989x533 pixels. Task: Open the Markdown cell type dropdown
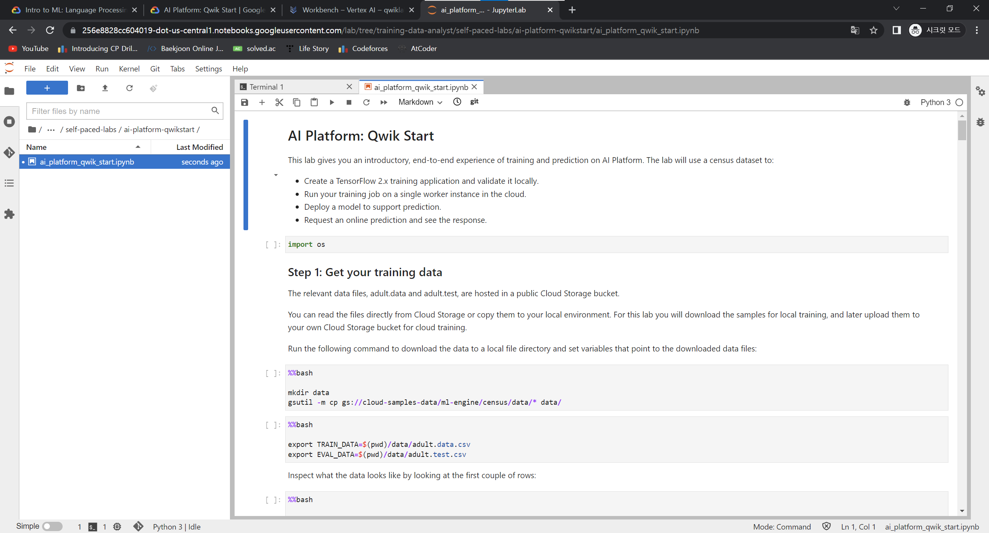(420, 102)
